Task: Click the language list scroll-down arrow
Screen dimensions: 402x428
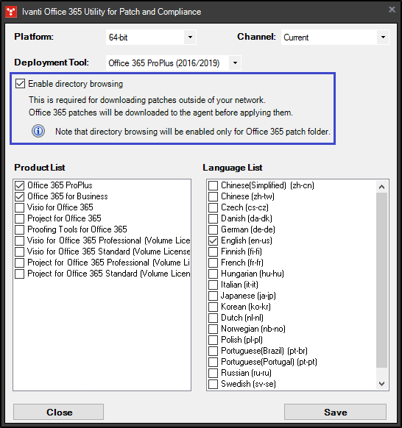Action: 382,384
